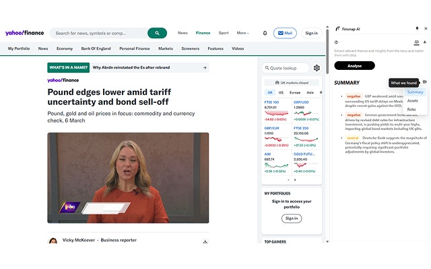Click the Yahoo Finance logo above headline
Viewport: 431px width, 269px height.
(x=63, y=80)
